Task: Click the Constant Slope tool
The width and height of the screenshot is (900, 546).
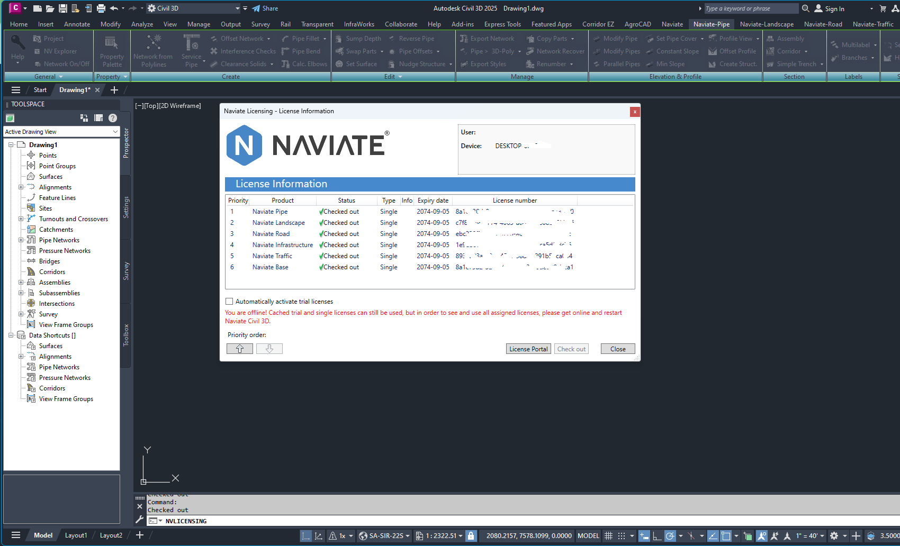Action: tap(672, 51)
